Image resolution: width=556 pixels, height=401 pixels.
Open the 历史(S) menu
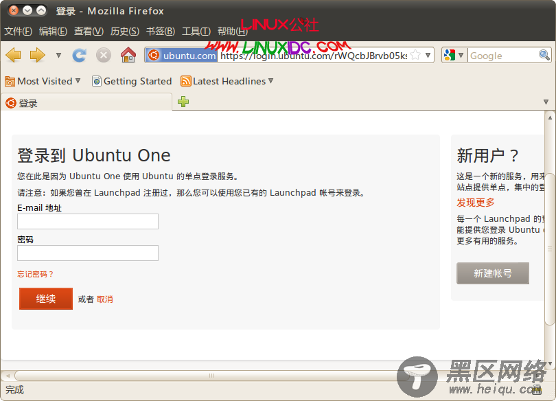(x=124, y=31)
